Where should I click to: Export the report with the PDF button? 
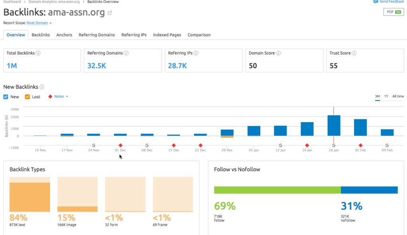[x=393, y=12]
